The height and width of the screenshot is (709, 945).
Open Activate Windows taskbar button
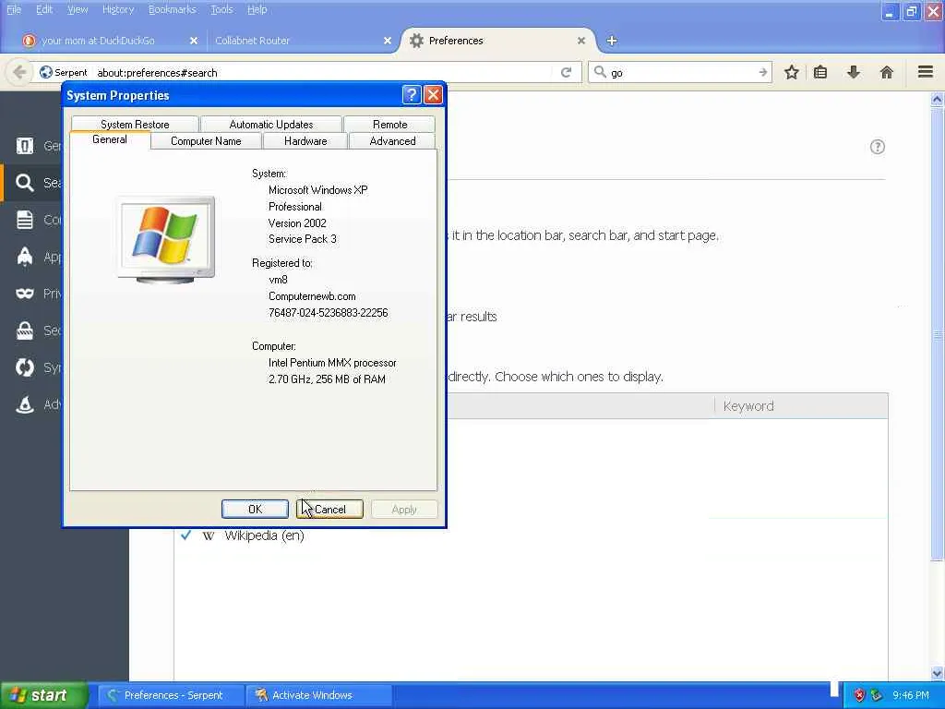319,695
